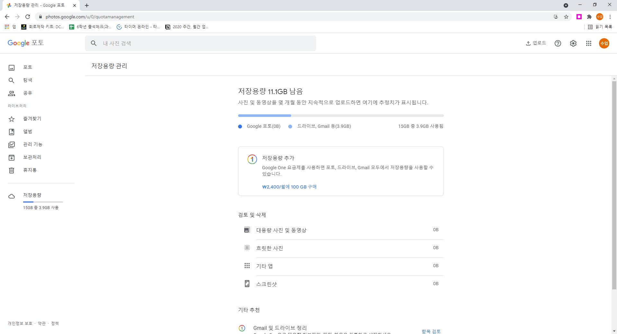Open the 2020 주간, 월간 bookmark
Image resolution: width=617 pixels, height=334 pixels.
(x=187, y=27)
